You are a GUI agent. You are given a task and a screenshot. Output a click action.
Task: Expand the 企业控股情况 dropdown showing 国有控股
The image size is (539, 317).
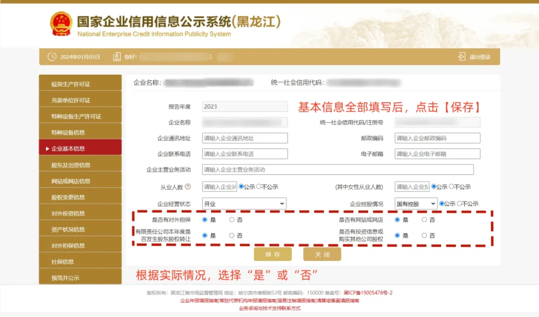(416, 204)
